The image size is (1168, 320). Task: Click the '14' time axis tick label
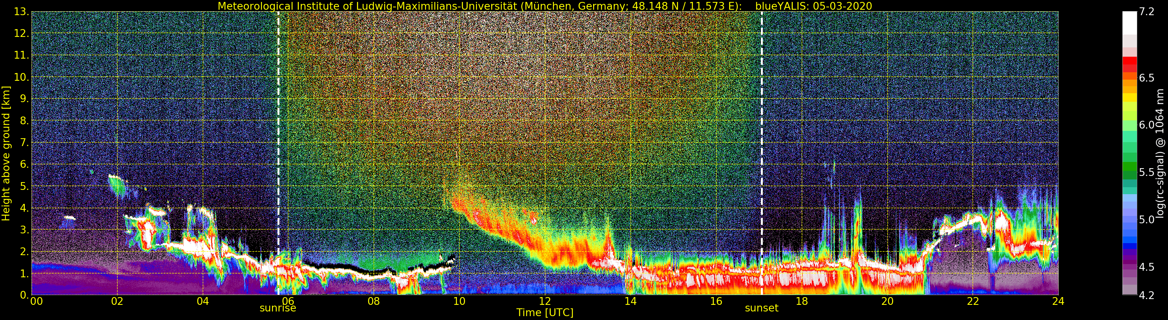pos(630,301)
